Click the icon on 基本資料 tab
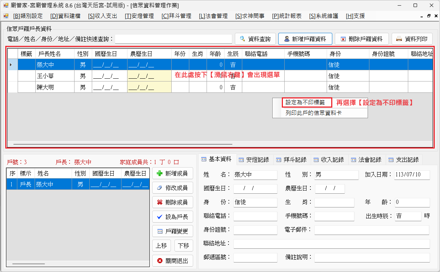 (204, 159)
